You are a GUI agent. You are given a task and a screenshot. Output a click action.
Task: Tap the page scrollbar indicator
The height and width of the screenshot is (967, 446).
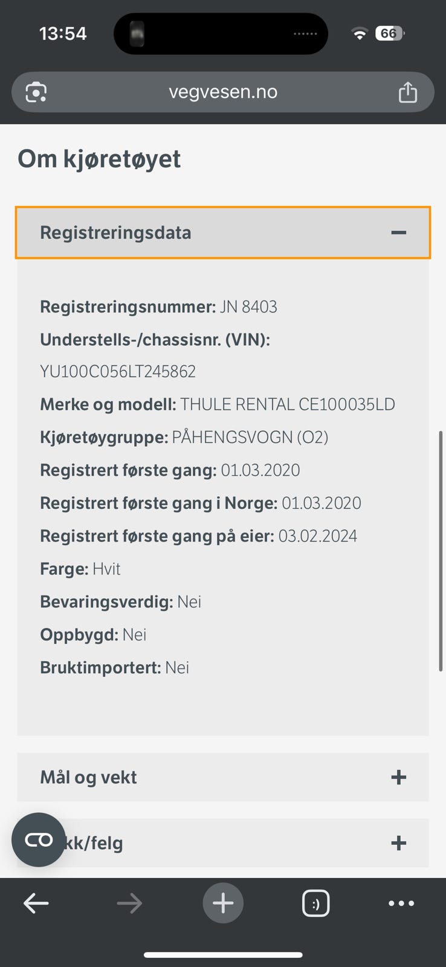441,550
